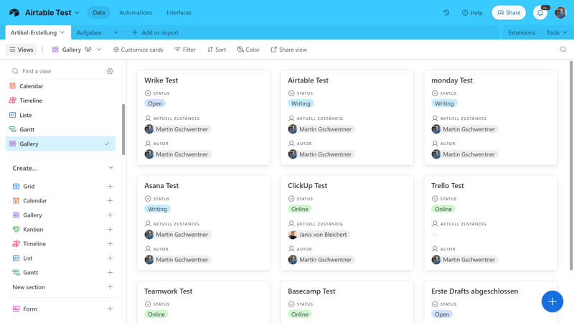Click the Share button
Image resolution: width=574 pixels, height=323 pixels.
509,12
